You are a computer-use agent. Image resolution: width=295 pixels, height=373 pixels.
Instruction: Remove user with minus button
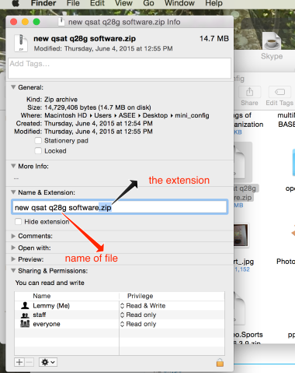29,362
